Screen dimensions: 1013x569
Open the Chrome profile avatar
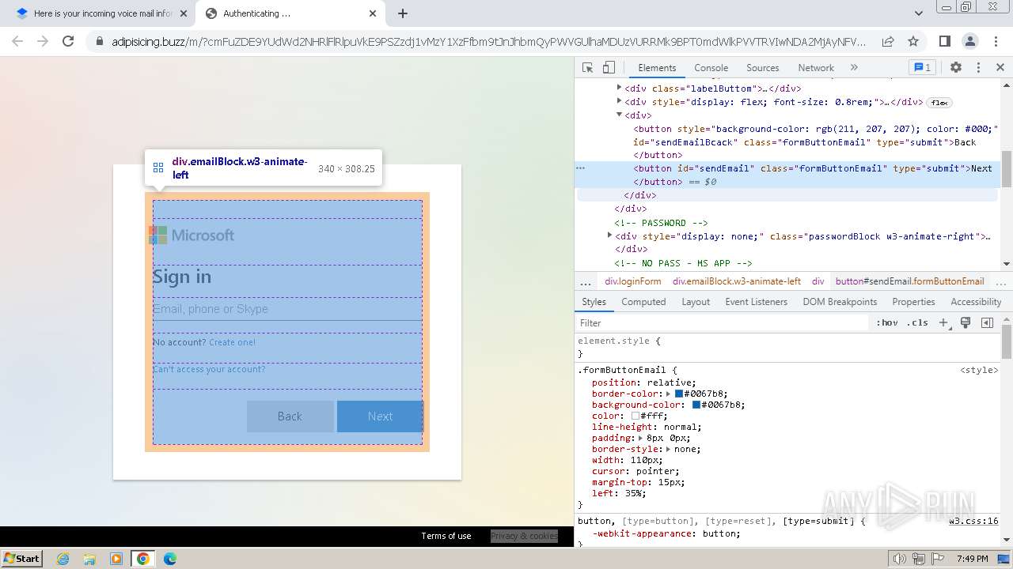coord(969,41)
